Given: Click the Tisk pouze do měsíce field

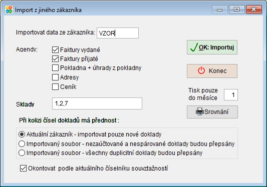Looking at the screenshot, I should pyautogui.click(x=231, y=94).
